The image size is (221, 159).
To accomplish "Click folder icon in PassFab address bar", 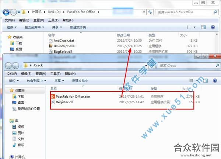I will point(24,12).
